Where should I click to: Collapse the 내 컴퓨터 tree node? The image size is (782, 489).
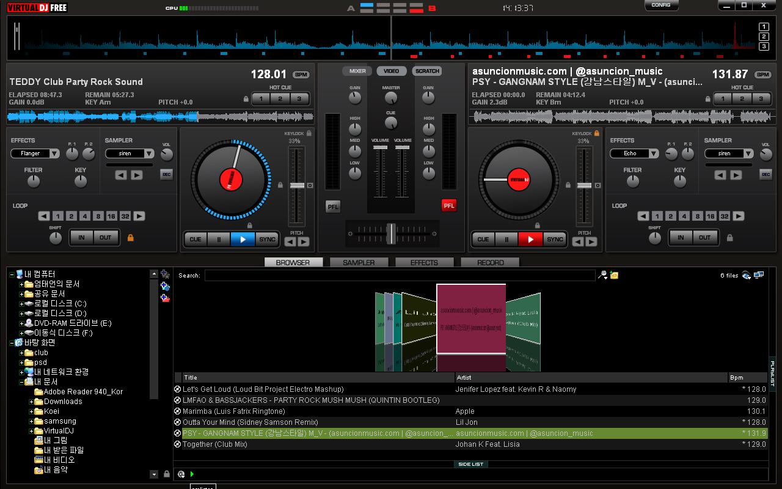tap(12, 274)
